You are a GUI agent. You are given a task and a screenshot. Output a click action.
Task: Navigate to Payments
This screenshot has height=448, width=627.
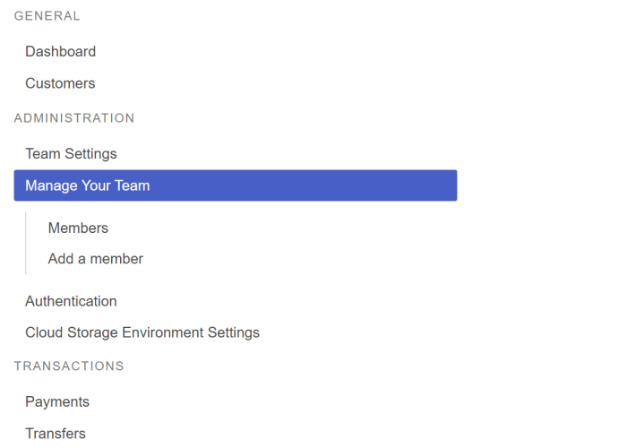(57, 402)
